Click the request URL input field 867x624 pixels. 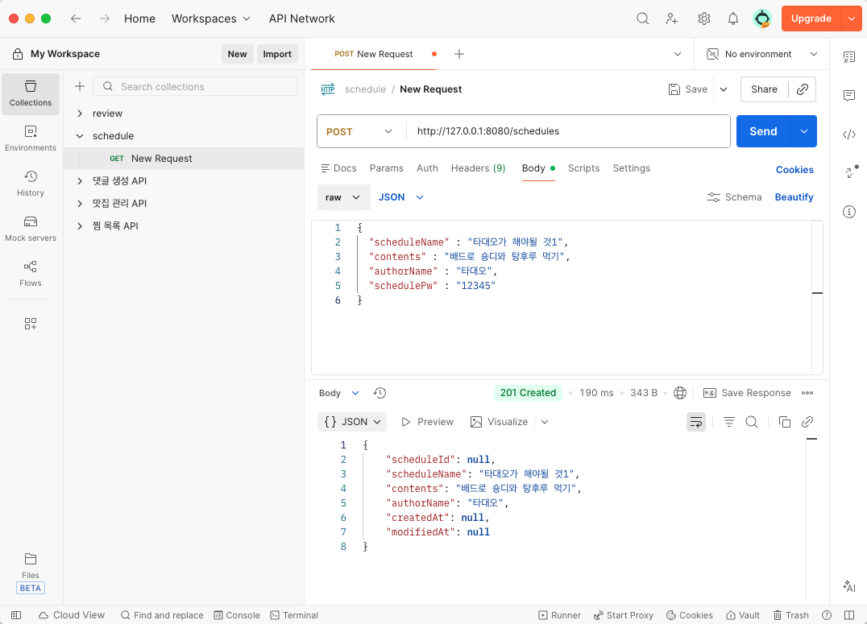[568, 131]
